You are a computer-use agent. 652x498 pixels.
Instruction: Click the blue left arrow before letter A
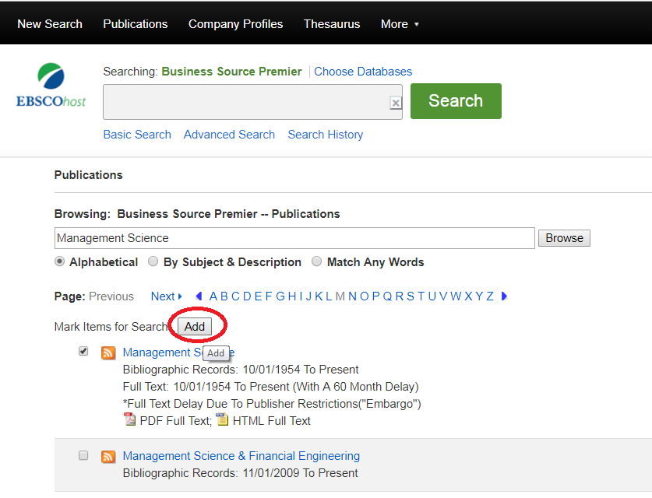(x=199, y=296)
